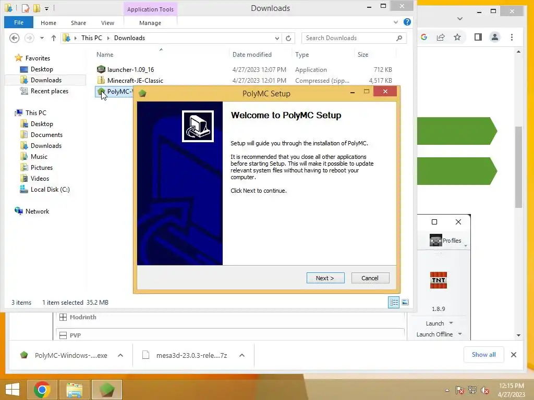Image resolution: width=534 pixels, height=400 pixels.
Task: Close the Chrome downloads bar
Action: coord(514,354)
